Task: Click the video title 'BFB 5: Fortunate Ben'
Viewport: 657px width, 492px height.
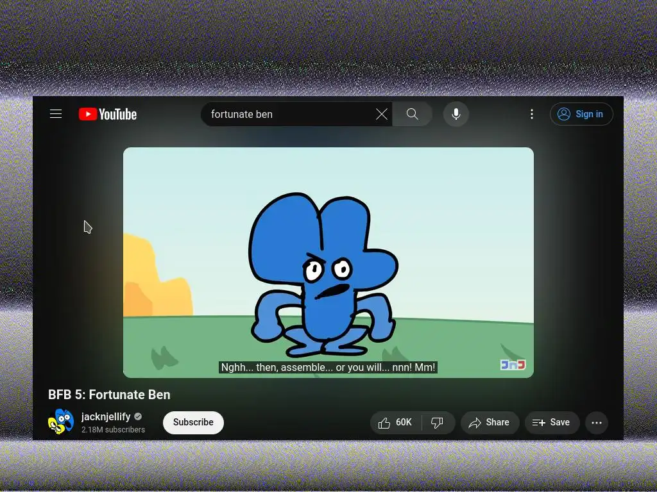Action: tap(109, 395)
